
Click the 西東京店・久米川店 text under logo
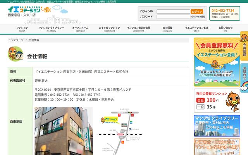click(22, 15)
